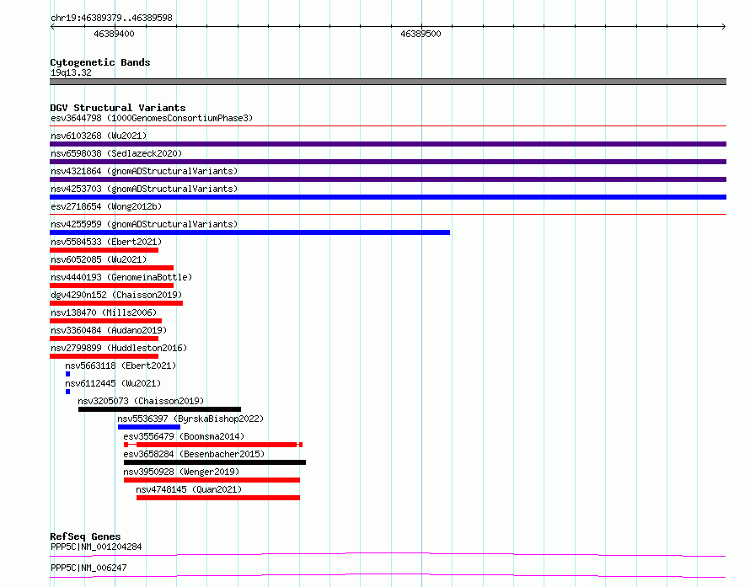Screen dimensions: 750x587
Task: Open variant nsv4321864 (gnomADStructuralVariants)
Action: pyautogui.click(x=144, y=171)
